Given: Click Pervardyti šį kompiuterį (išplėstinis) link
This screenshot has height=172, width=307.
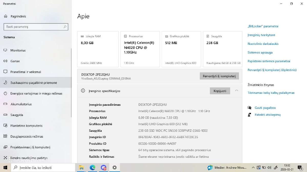Looking at the screenshot, I should pyautogui.click(x=272, y=70).
